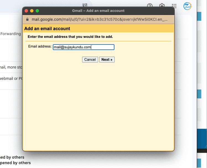Click the 'Add an email account' heading

pos(47,28)
